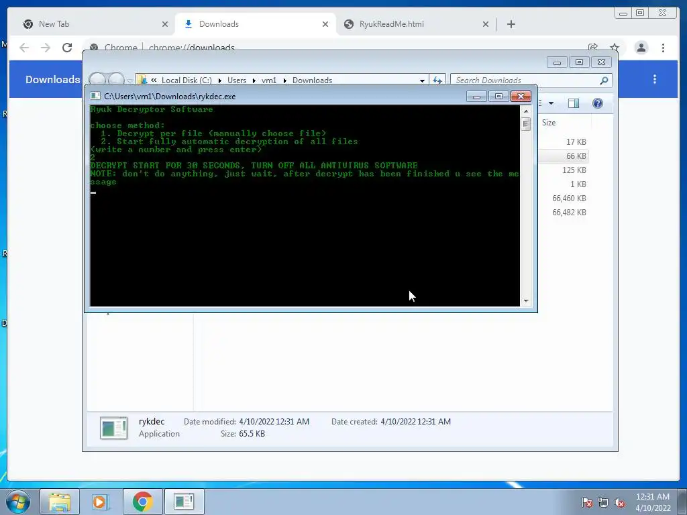Screen dimensions: 687x515
Task: Click the share page icon in Chrome
Action: (593, 48)
